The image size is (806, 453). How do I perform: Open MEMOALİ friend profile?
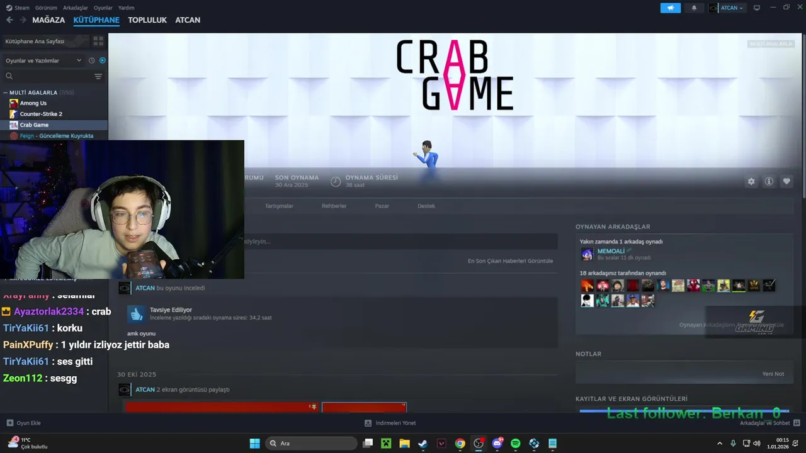[x=611, y=251]
